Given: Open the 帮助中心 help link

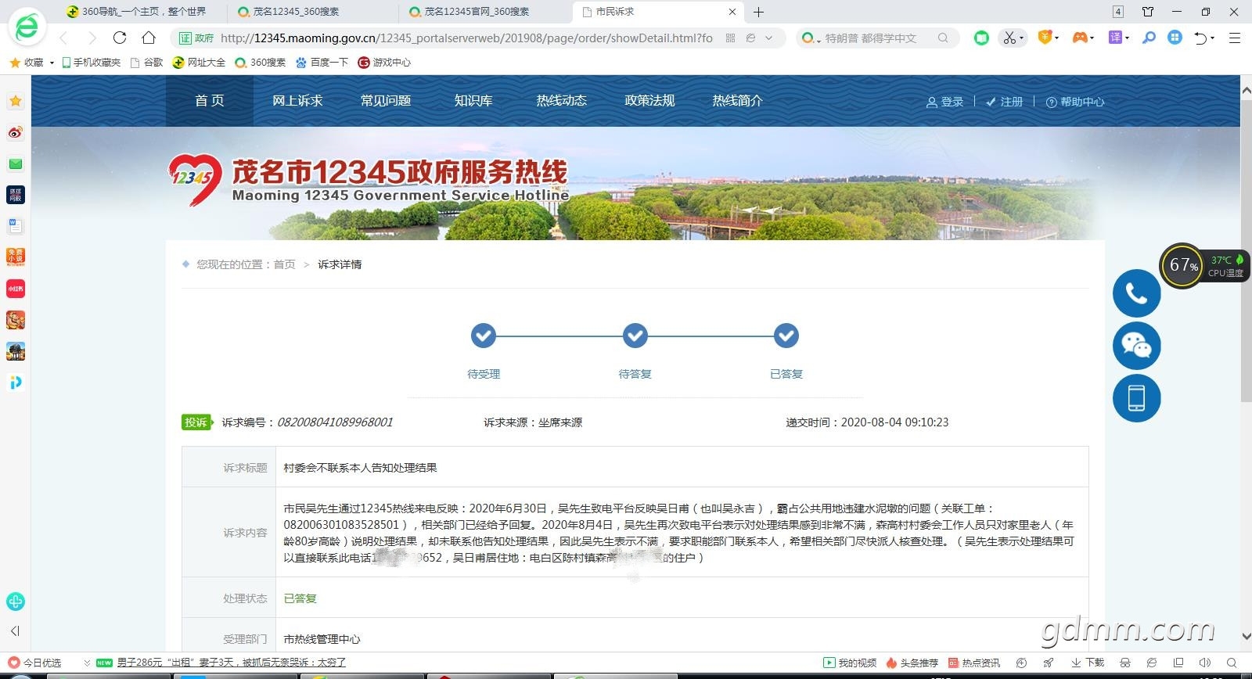Looking at the screenshot, I should pos(1075,102).
